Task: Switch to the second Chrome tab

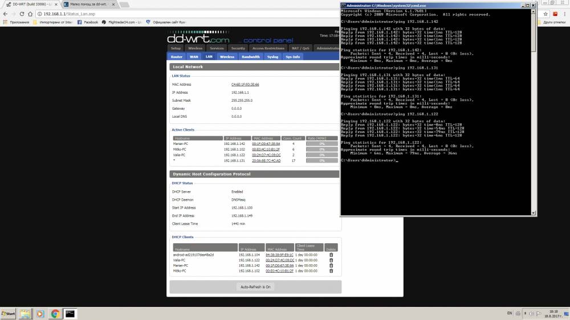Action: pyautogui.click(x=88, y=5)
